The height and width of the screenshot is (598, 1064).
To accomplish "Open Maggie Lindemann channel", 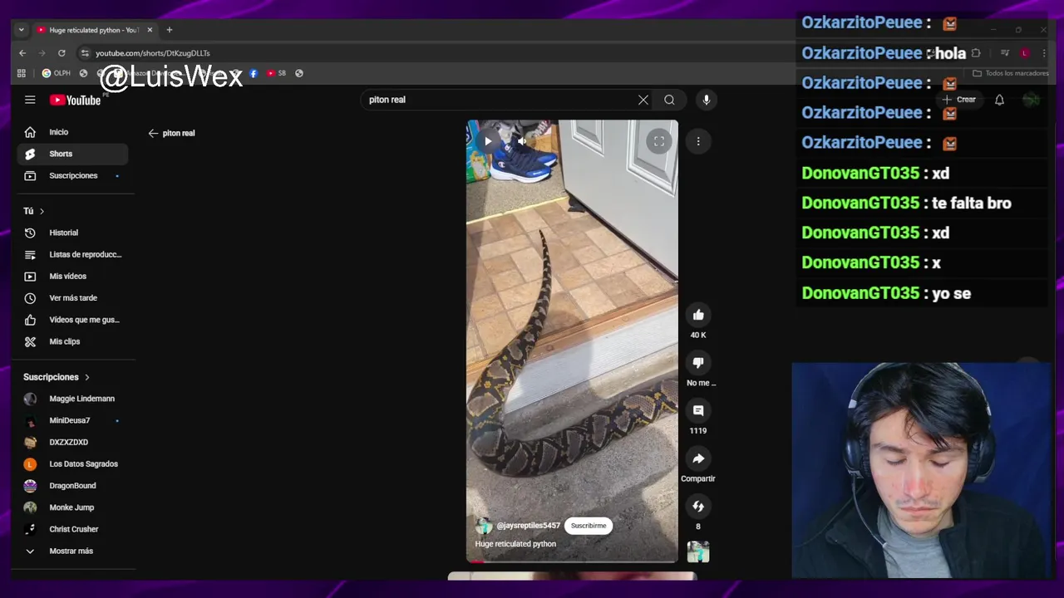I will (x=72, y=399).
